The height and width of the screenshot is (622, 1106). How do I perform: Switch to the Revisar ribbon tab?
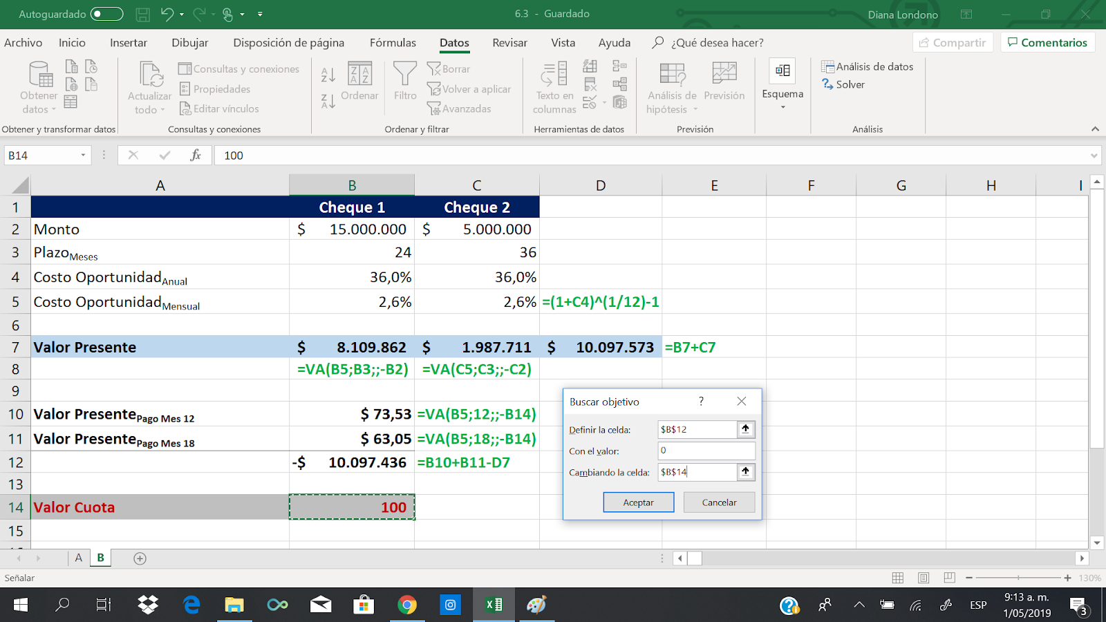(509, 43)
